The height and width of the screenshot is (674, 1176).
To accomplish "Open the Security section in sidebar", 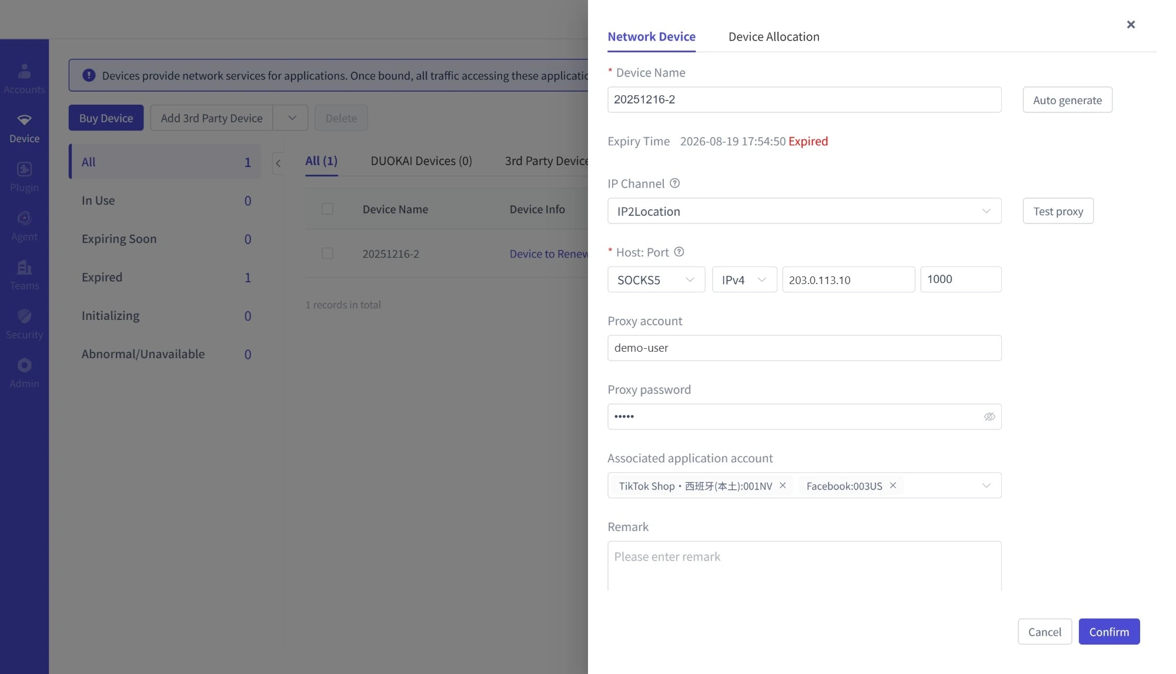I will click(24, 324).
